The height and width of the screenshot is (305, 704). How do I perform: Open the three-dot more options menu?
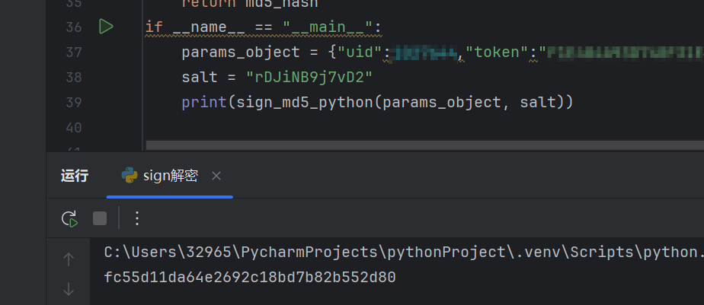[137, 219]
